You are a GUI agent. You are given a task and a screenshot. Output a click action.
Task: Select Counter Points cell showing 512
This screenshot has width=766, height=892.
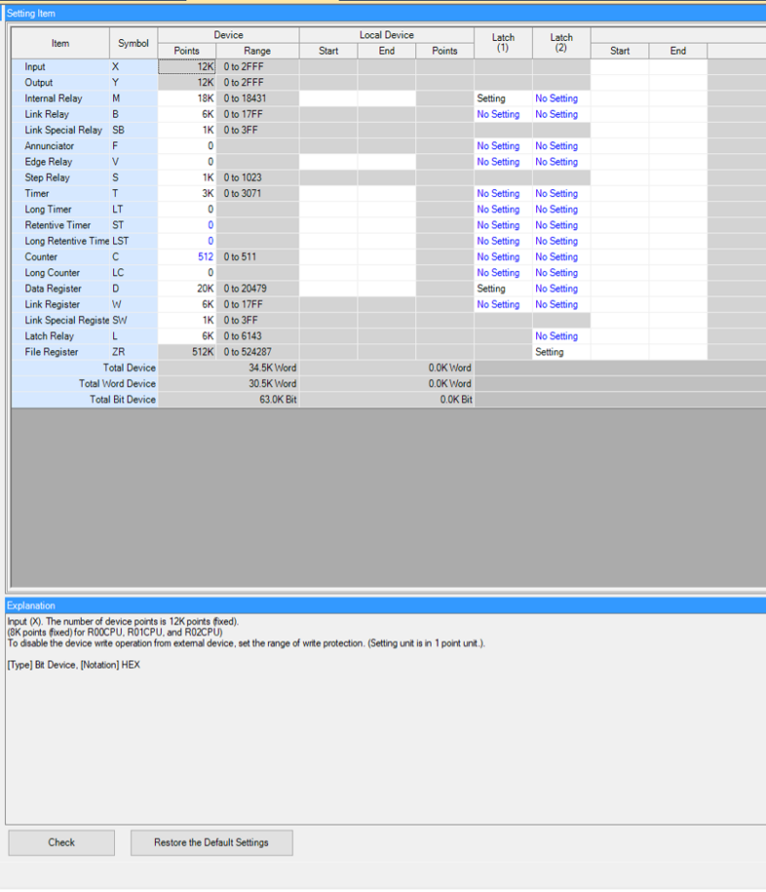[187, 257]
